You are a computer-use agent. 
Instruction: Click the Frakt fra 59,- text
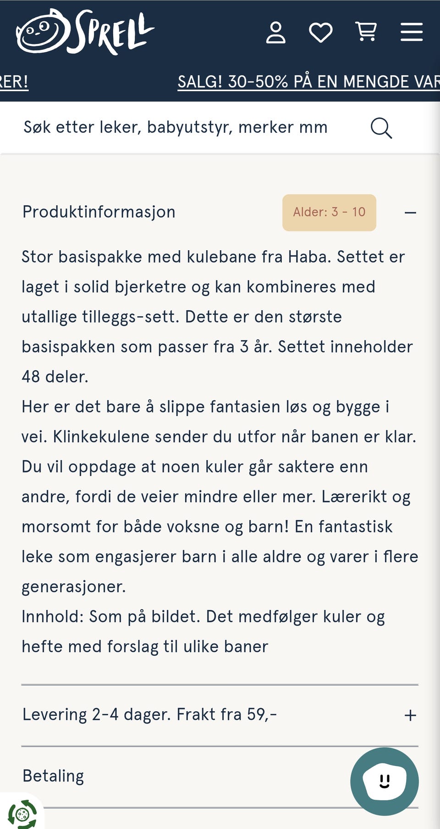[x=227, y=714]
